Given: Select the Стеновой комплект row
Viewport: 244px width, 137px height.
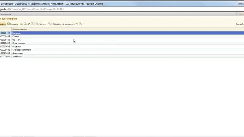Looking at the screenshot, I should point(128,50).
